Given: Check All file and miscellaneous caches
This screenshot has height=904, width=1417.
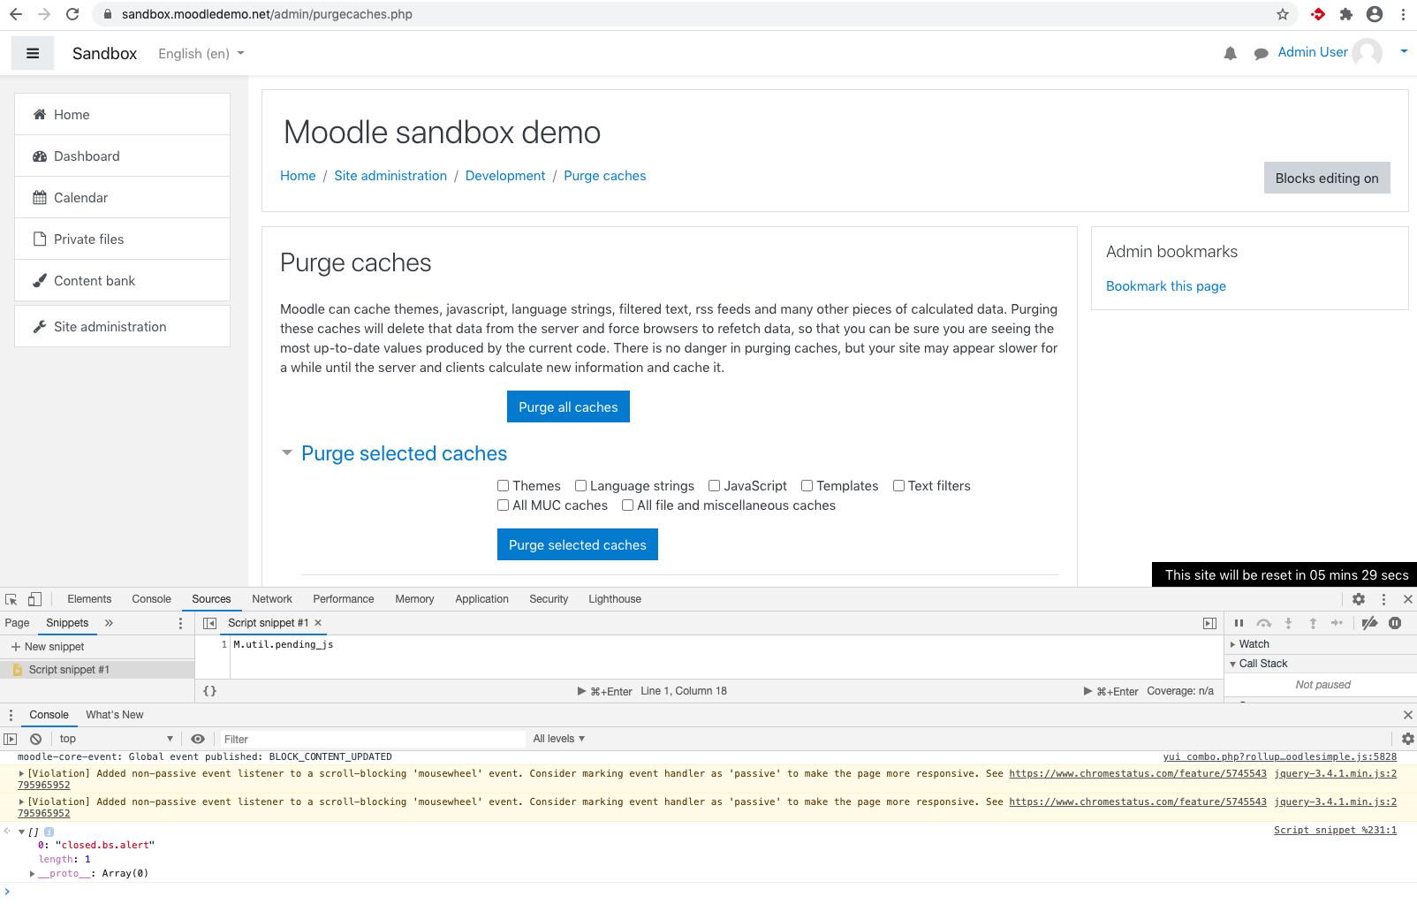Looking at the screenshot, I should pyautogui.click(x=627, y=505).
